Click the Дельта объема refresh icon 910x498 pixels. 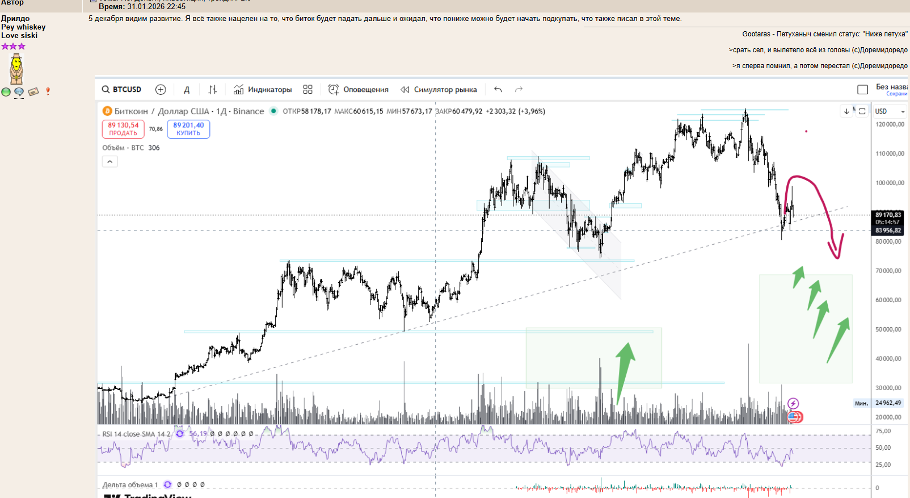167,485
